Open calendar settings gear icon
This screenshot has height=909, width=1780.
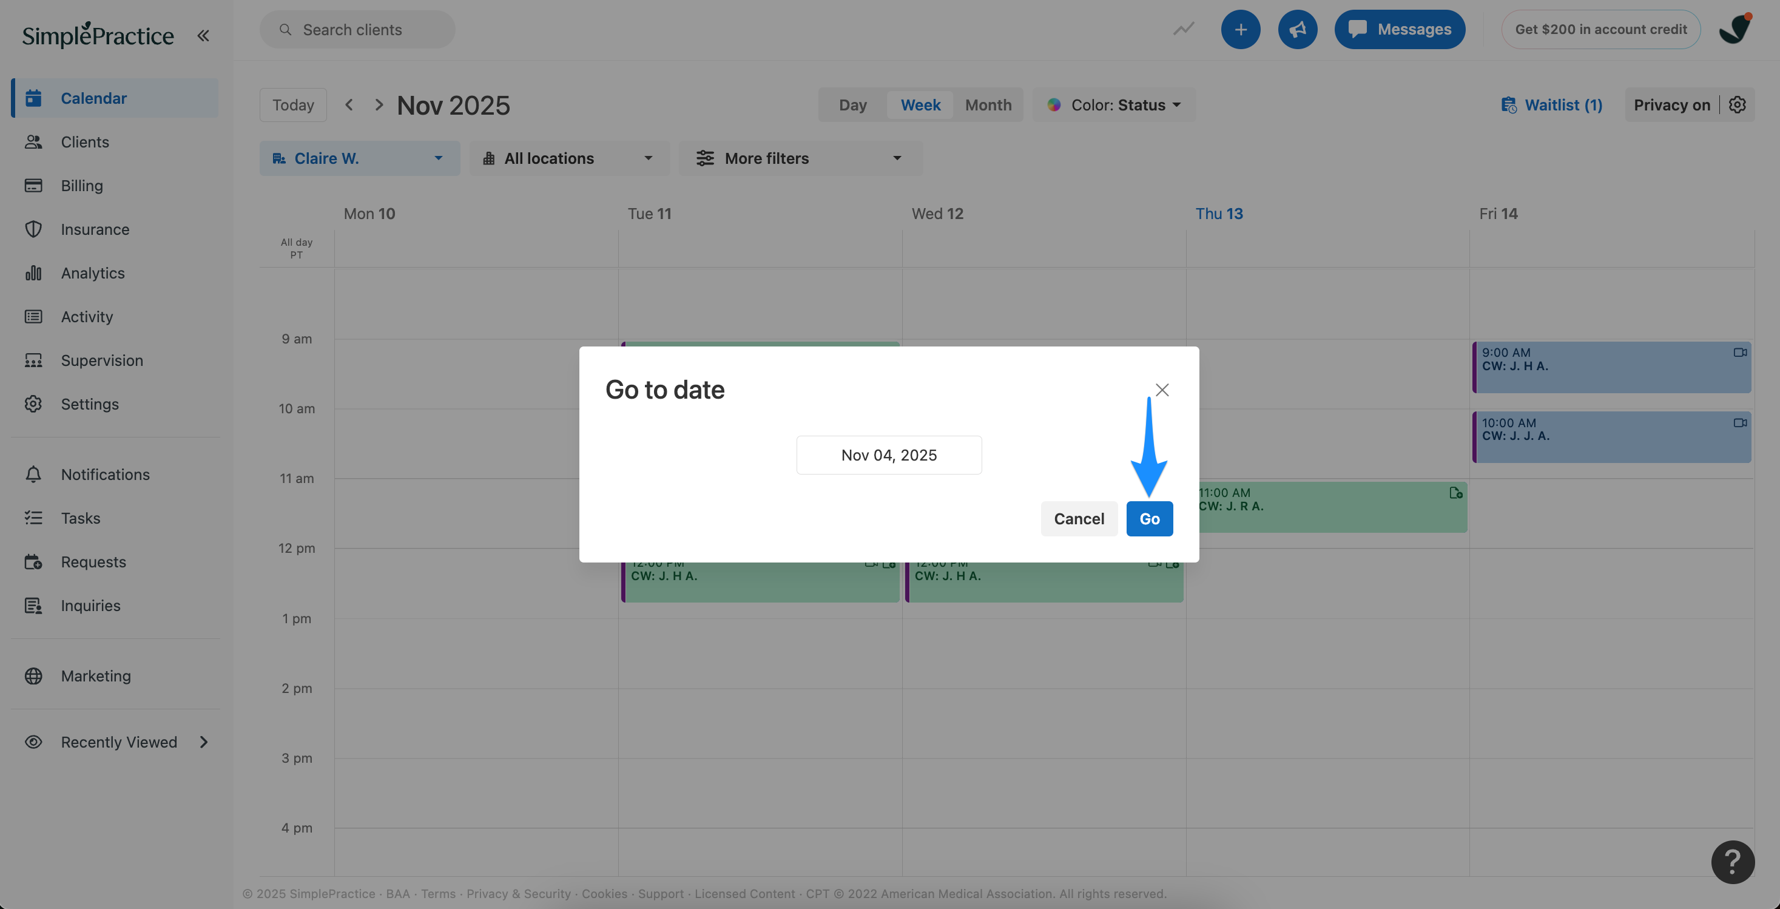click(x=1737, y=105)
